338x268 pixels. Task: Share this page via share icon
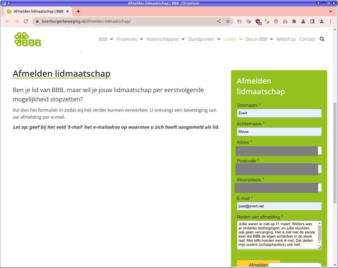tap(219, 21)
